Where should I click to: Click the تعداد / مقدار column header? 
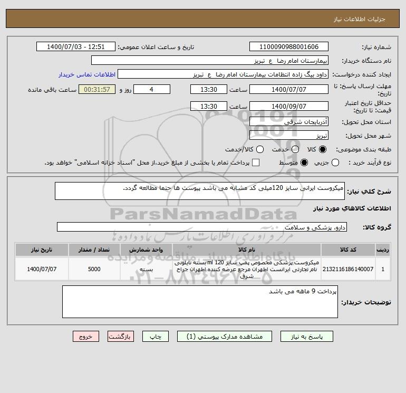(x=94, y=250)
